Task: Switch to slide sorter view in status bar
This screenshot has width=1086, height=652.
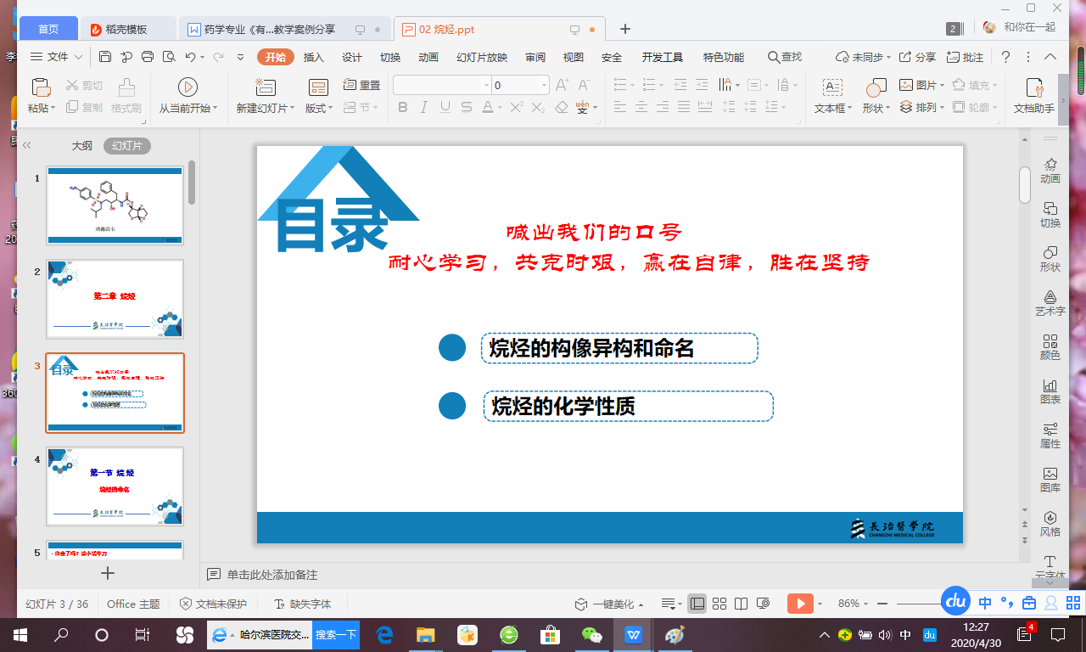Action: pyautogui.click(x=719, y=604)
